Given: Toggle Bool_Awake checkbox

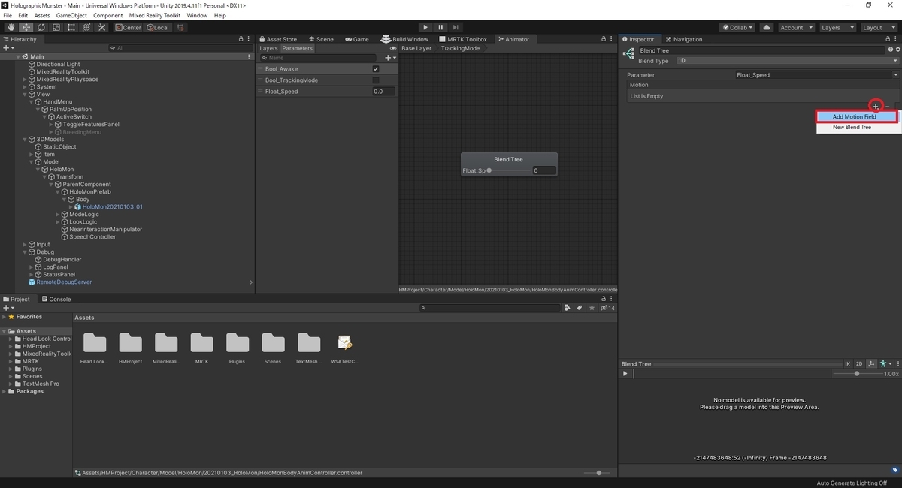Looking at the screenshot, I should (x=376, y=69).
